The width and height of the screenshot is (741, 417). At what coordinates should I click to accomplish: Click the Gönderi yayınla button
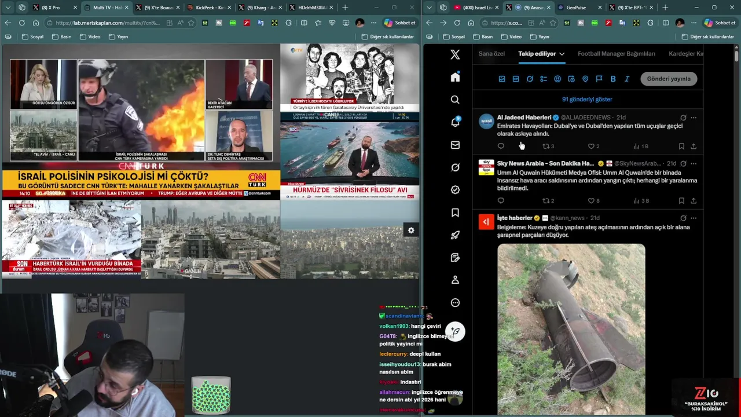669,79
